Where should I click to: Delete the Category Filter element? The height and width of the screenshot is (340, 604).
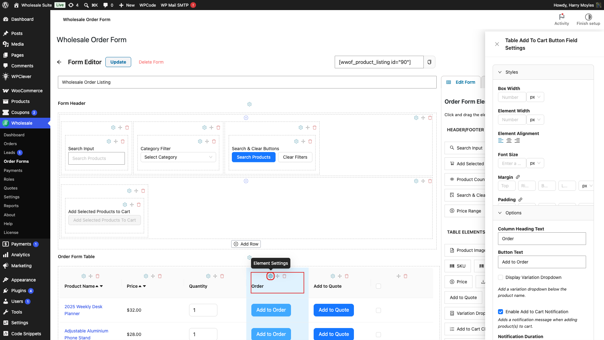[x=214, y=141]
